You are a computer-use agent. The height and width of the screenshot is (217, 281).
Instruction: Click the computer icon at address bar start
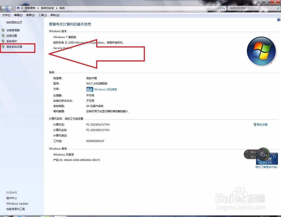point(18,8)
